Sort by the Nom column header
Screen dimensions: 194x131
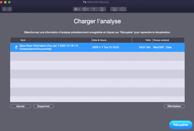51,40
